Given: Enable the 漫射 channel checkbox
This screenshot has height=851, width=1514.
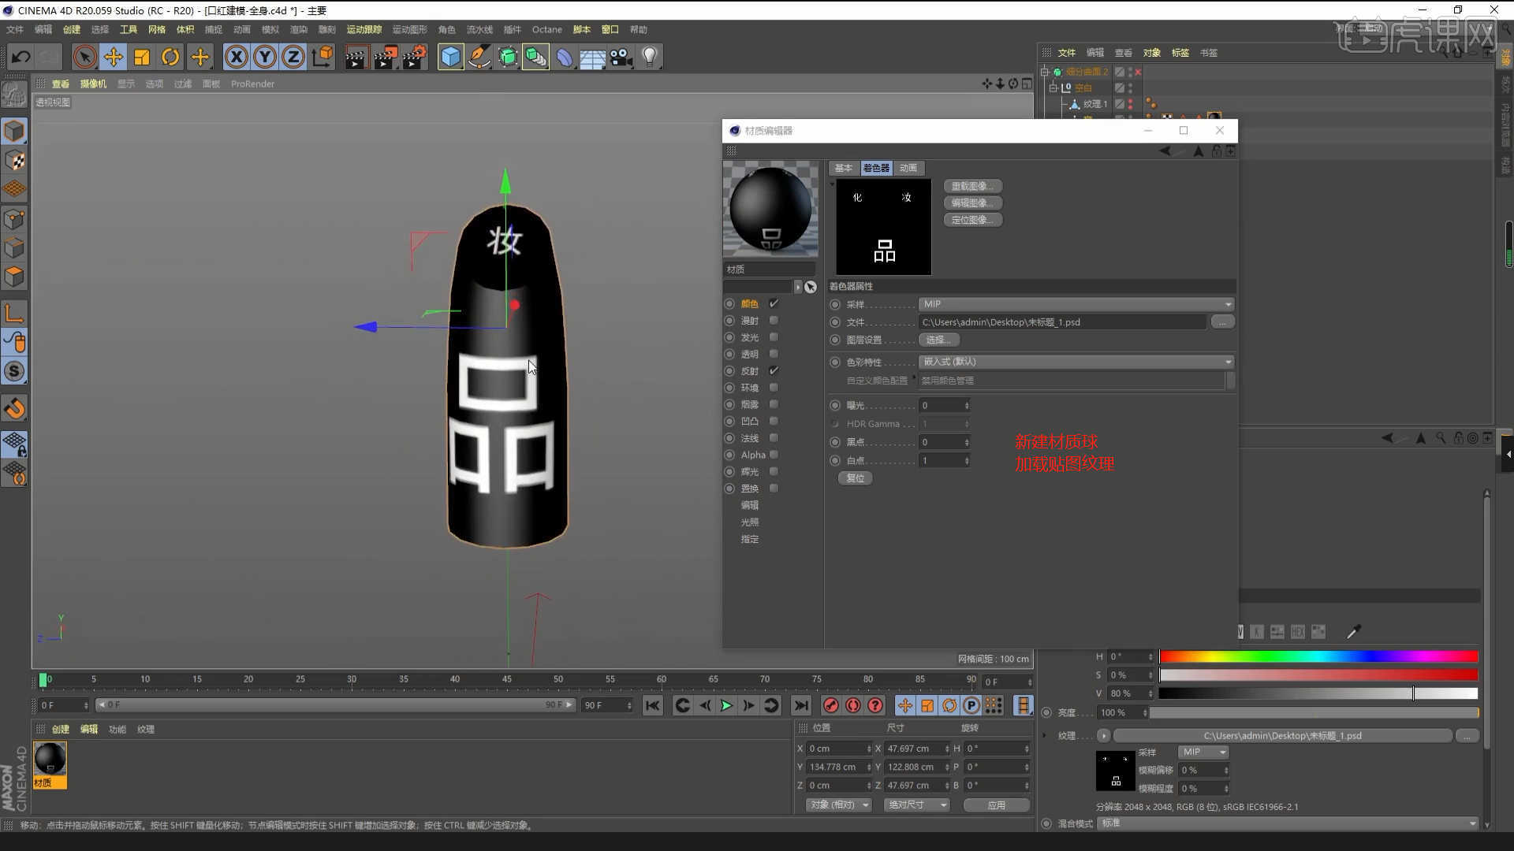Looking at the screenshot, I should 774,321.
